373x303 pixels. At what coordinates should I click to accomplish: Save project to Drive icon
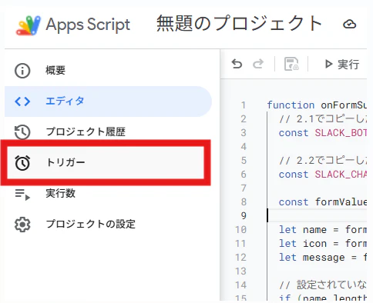tap(291, 64)
